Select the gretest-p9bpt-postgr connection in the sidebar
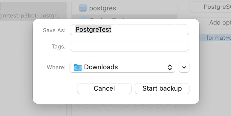231x116 pixels. tap(30, 16)
